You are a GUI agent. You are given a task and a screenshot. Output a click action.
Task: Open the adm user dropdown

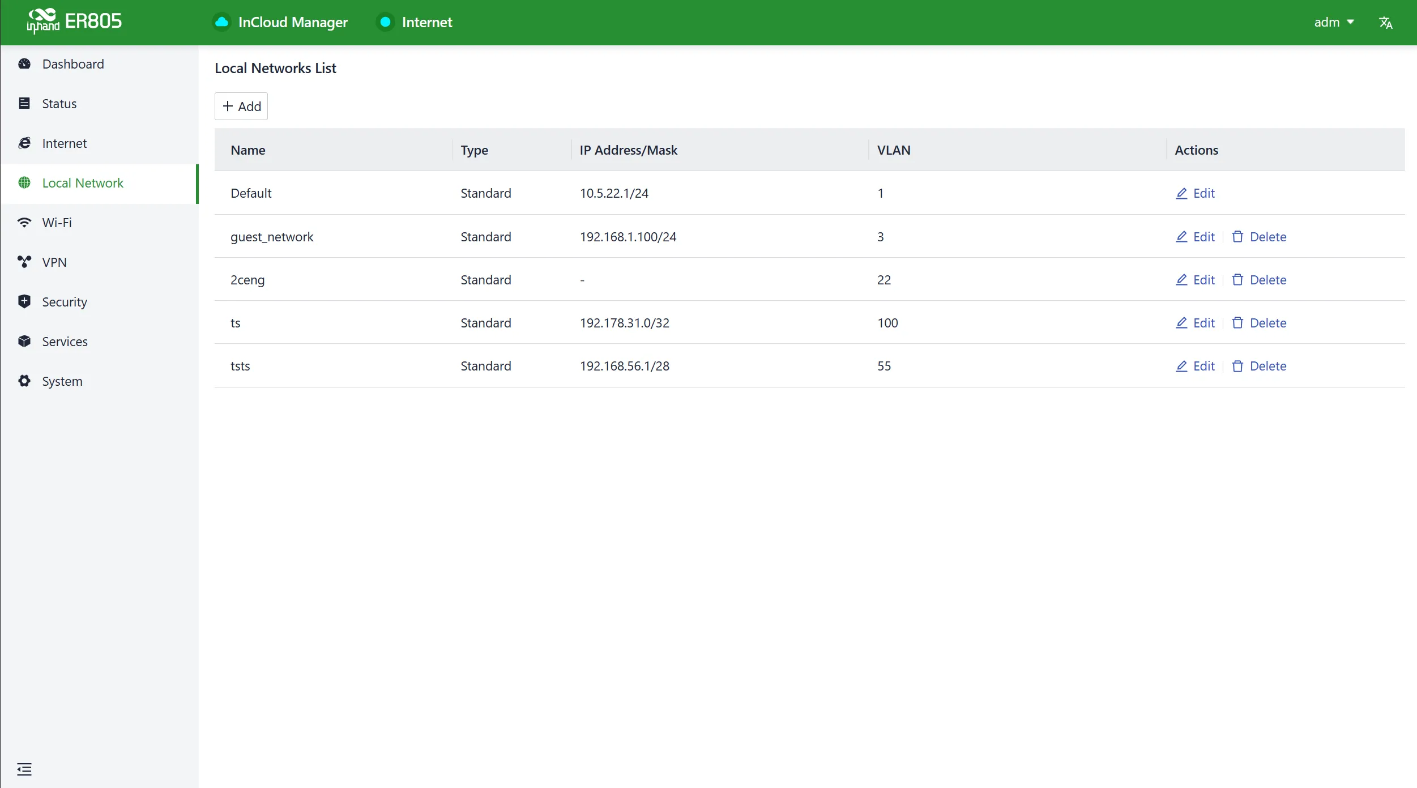click(x=1334, y=22)
